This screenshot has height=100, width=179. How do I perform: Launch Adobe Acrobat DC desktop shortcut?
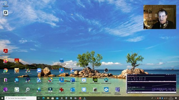(6, 51)
